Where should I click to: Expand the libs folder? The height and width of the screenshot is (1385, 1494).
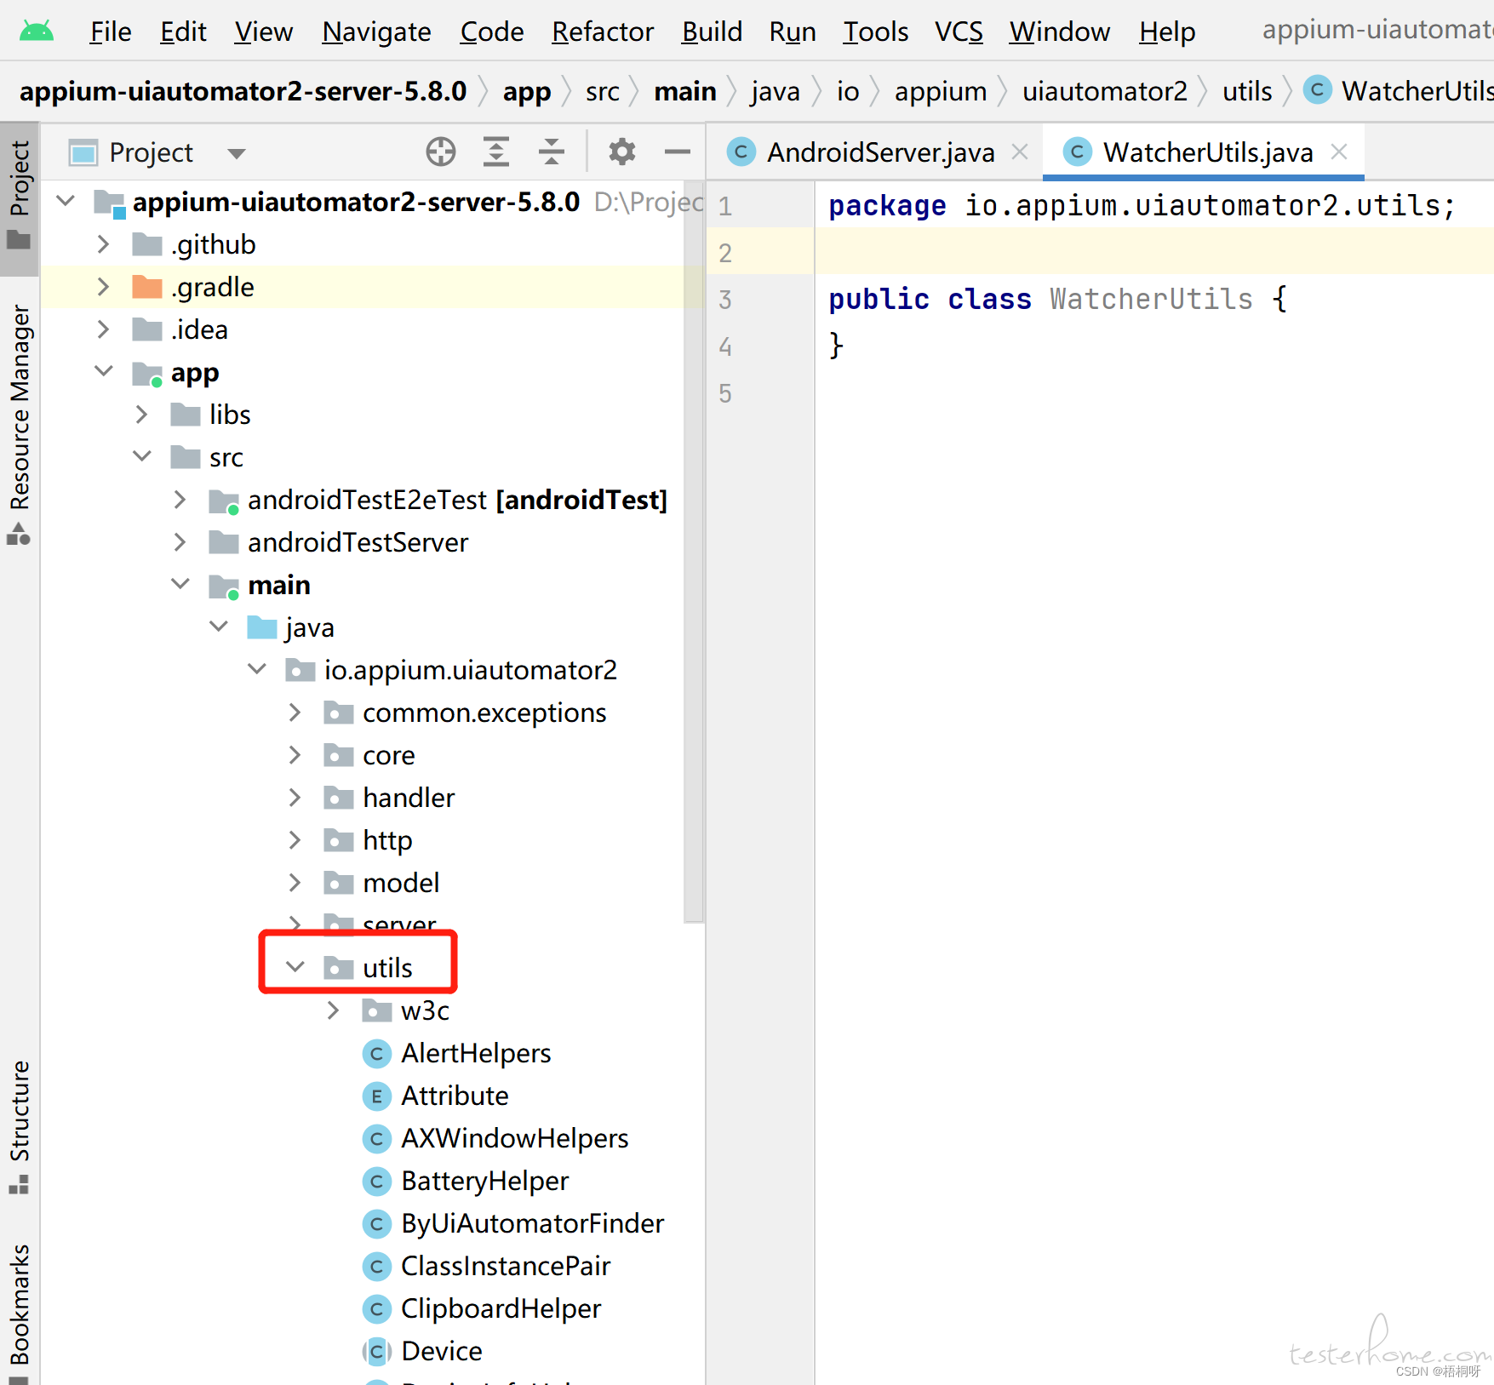tap(142, 415)
